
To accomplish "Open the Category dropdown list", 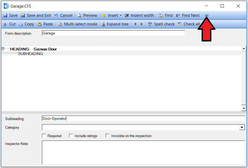I will 242,127.
